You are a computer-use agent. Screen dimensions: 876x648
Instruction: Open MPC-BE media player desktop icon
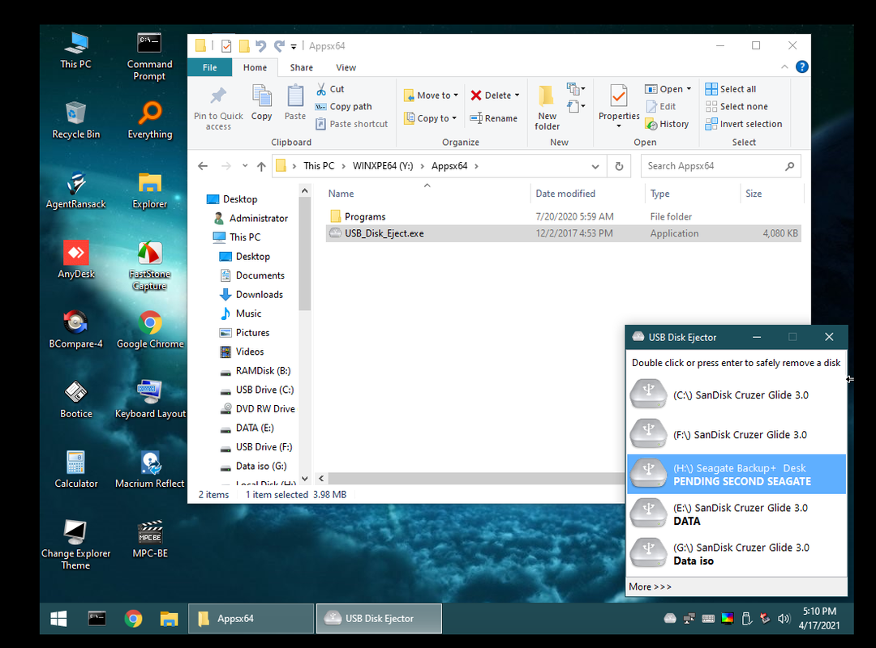point(150,539)
